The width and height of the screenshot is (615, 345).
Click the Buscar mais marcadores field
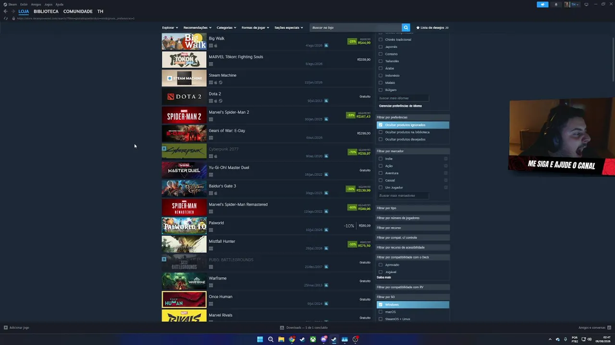click(403, 195)
